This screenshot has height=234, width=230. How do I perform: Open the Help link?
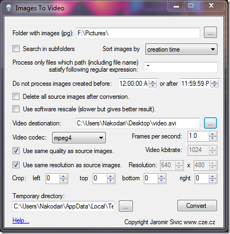point(21,220)
